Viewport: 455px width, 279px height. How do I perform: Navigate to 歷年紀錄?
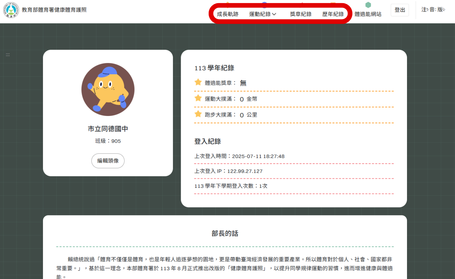coord(333,14)
